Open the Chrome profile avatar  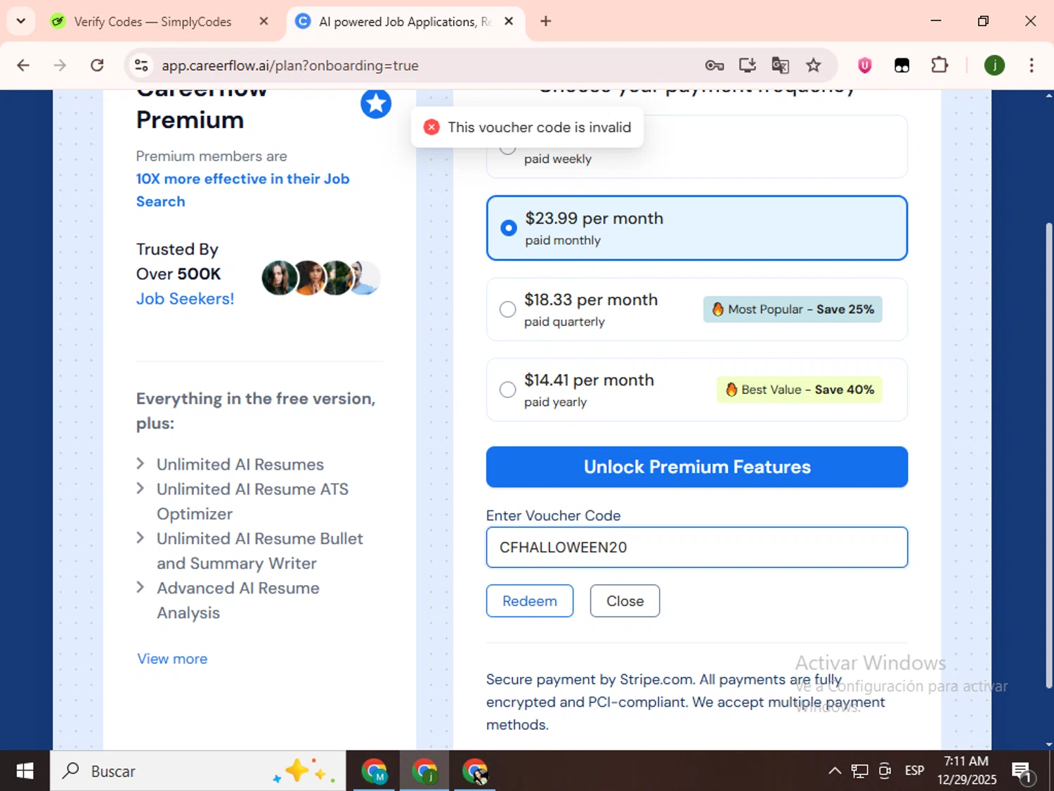pos(994,65)
